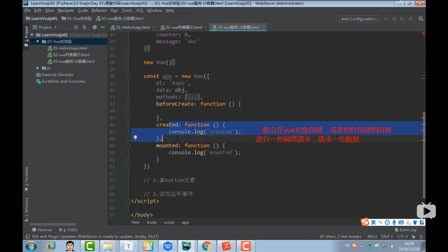448x252 pixels.
Task: Click the Run (play) icon in toolbar
Action: click(386, 19)
